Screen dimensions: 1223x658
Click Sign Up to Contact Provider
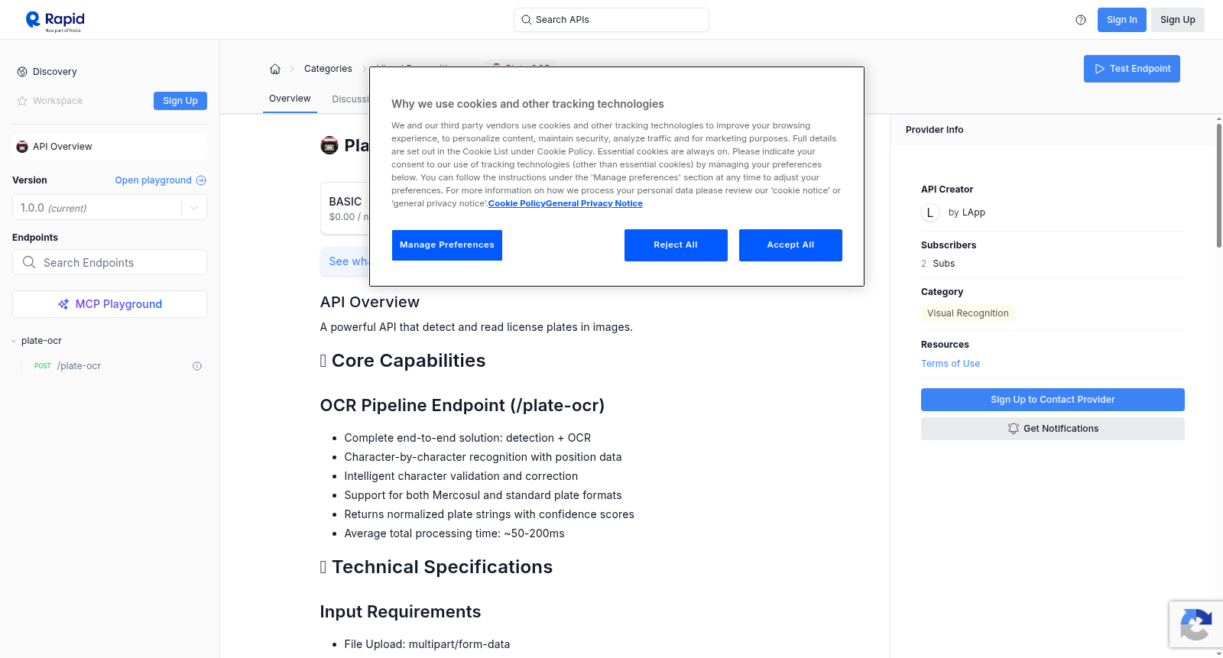1053,400
